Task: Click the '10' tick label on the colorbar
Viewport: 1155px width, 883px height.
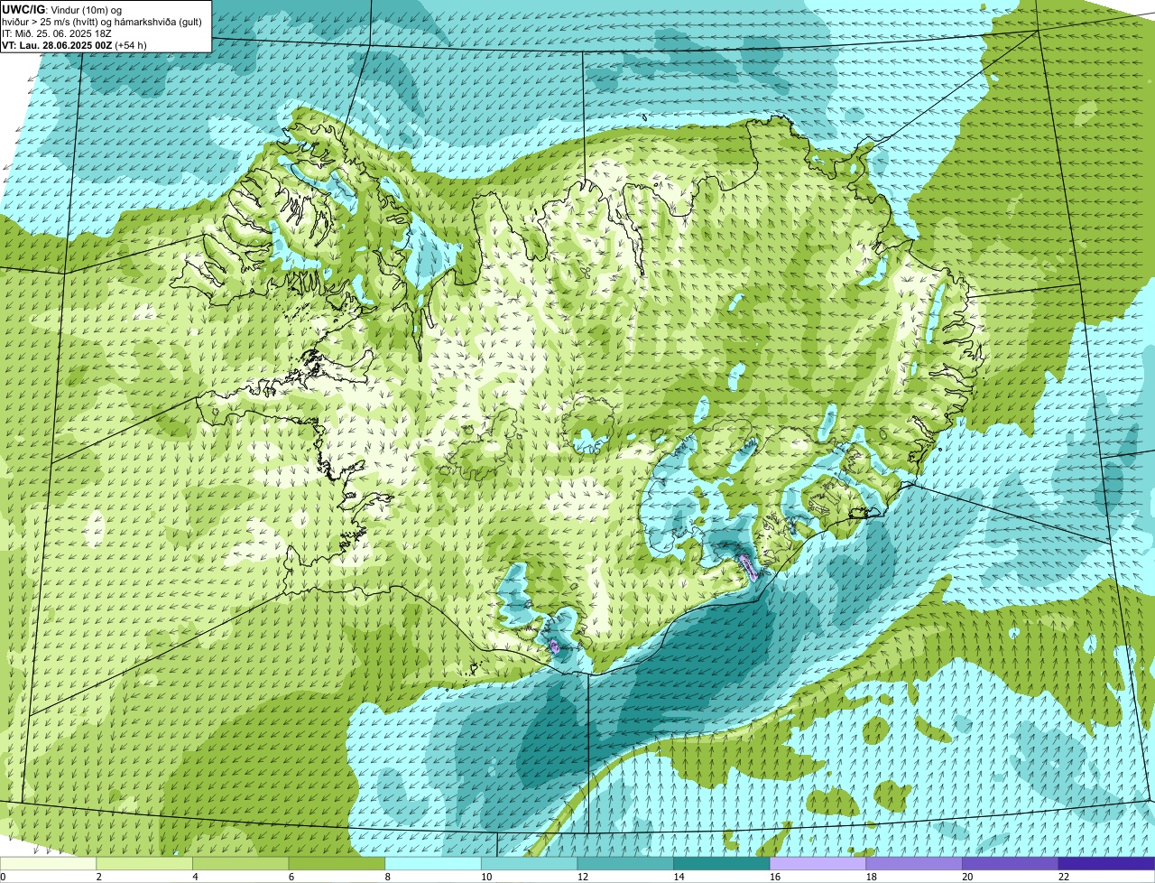Action: point(486,877)
